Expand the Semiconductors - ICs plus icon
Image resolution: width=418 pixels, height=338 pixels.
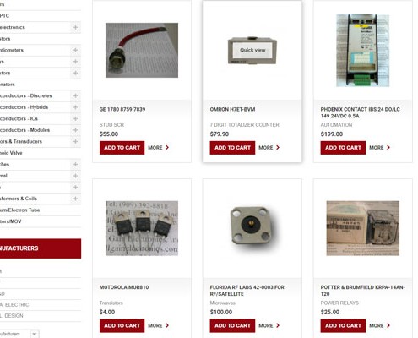[75, 118]
